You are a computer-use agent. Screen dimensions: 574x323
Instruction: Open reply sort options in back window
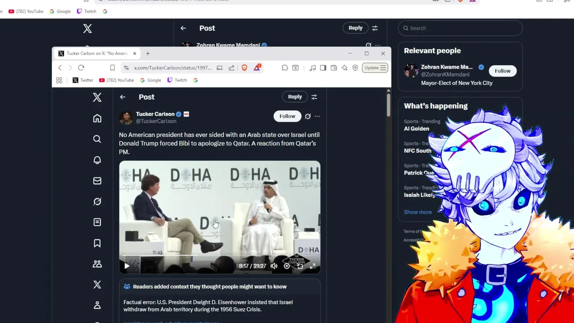pos(375,28)
